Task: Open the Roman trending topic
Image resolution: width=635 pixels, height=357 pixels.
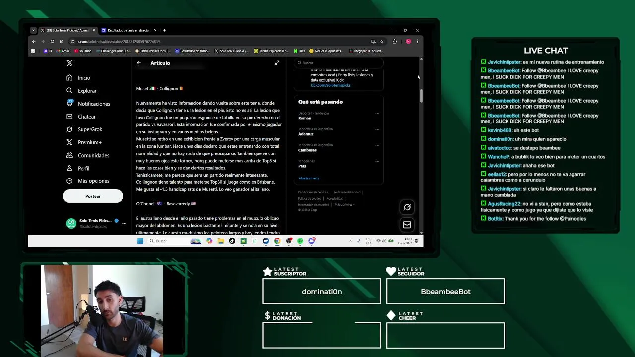Action: coord(305,119)
